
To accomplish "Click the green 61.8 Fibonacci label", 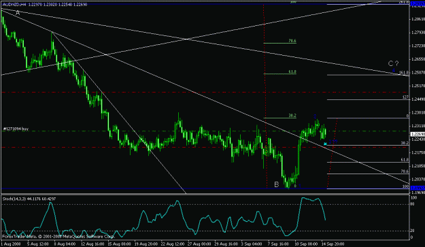I will [x=292, y=72].
